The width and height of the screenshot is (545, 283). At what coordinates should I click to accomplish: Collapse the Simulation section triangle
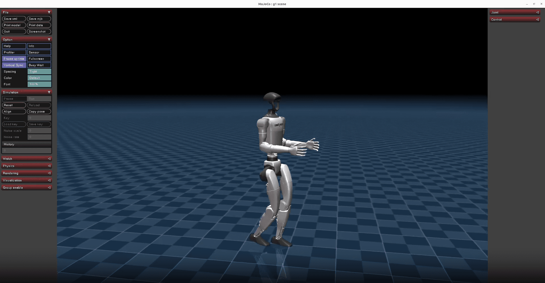pos(49,92)
